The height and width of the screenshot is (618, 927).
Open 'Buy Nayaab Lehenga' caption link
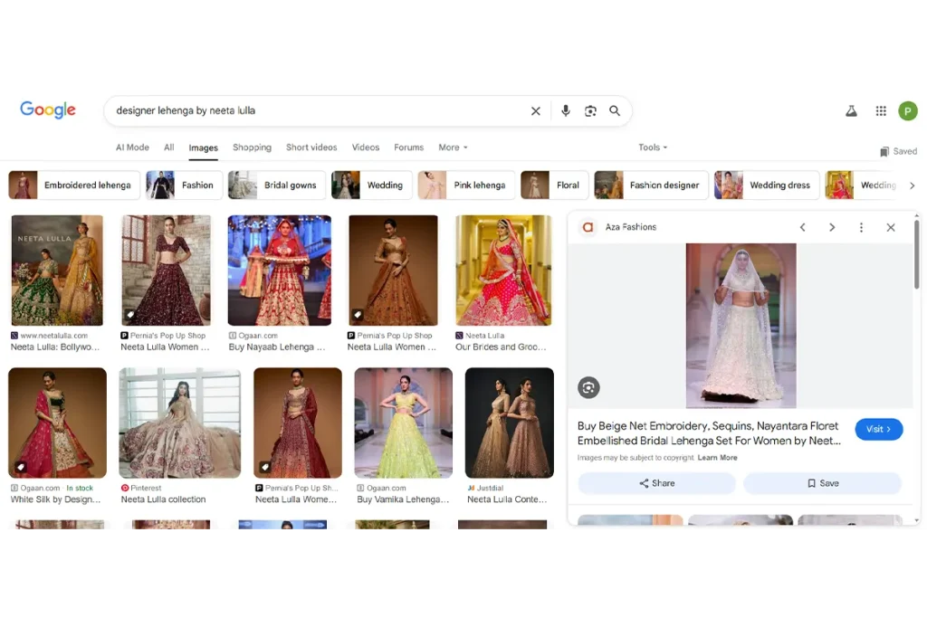[277, 347]
